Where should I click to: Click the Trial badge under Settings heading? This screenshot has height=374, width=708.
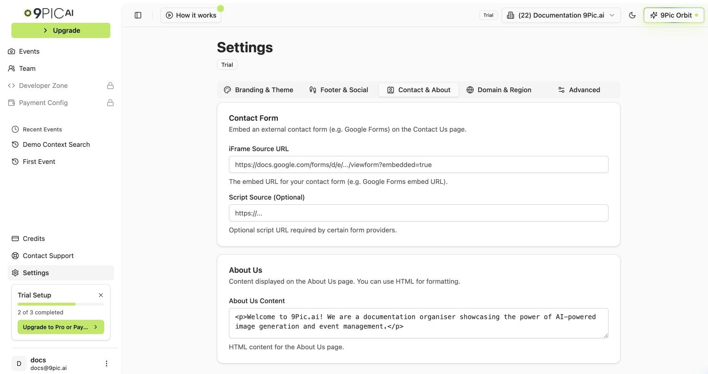(227, 65)
